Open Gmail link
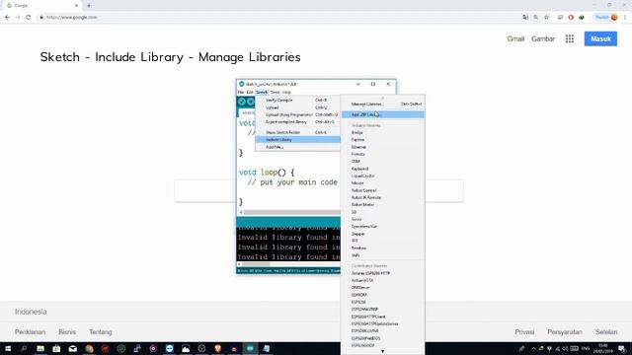The height and width of the screenshot is (355, 632). (515, 38)
